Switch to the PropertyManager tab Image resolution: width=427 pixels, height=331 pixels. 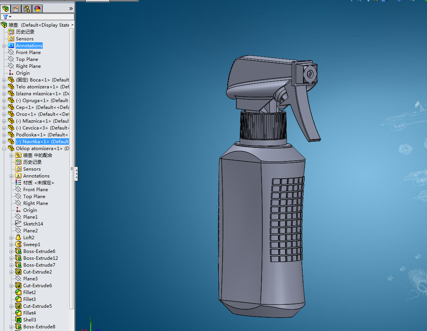click(x=16, y=8)
